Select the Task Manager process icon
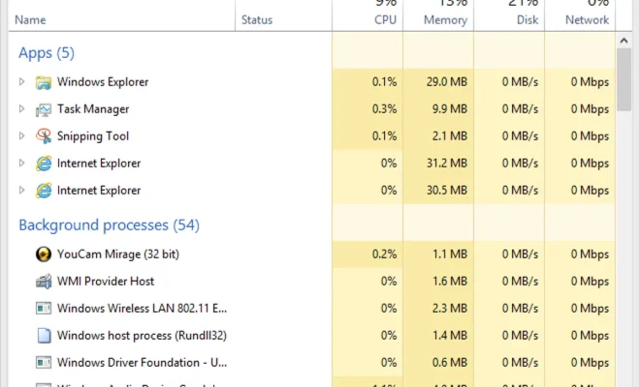Viewport: 640px width, 387px height. pyautogui.click(x=44, y=109)
